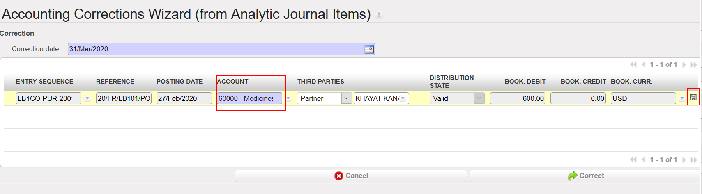Image resolution: width=702 pixels, height=194 pixels.
Task: Sort by the Posting Date column header
Action: point(180,82)
